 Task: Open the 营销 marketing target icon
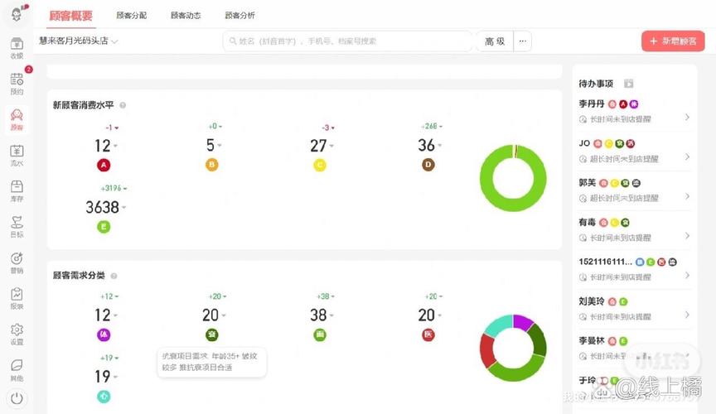point(17,262)
